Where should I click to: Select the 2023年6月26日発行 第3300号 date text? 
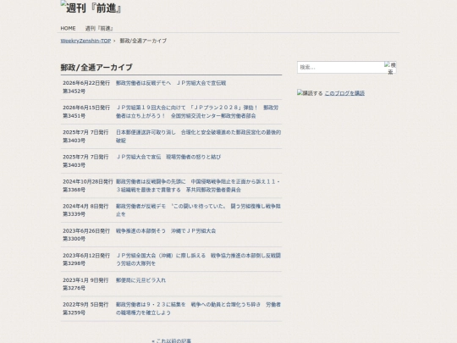(86, 235)
